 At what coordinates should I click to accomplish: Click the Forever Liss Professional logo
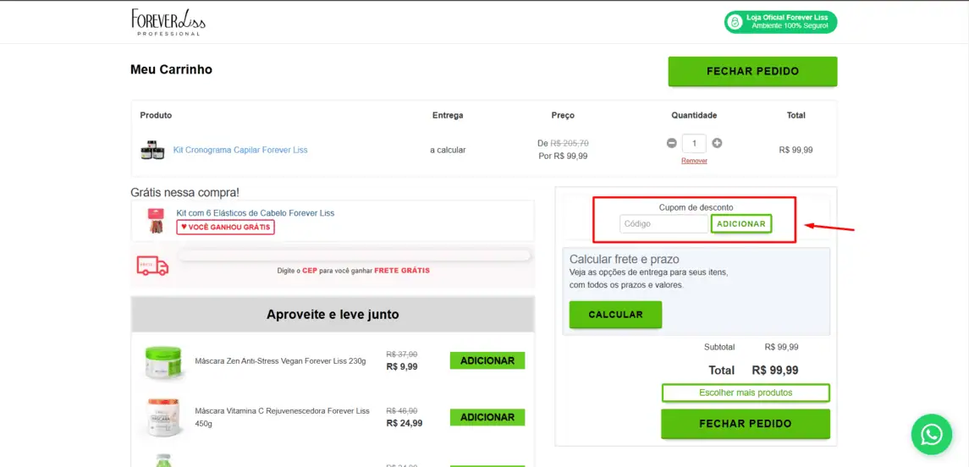click(168, 22)
